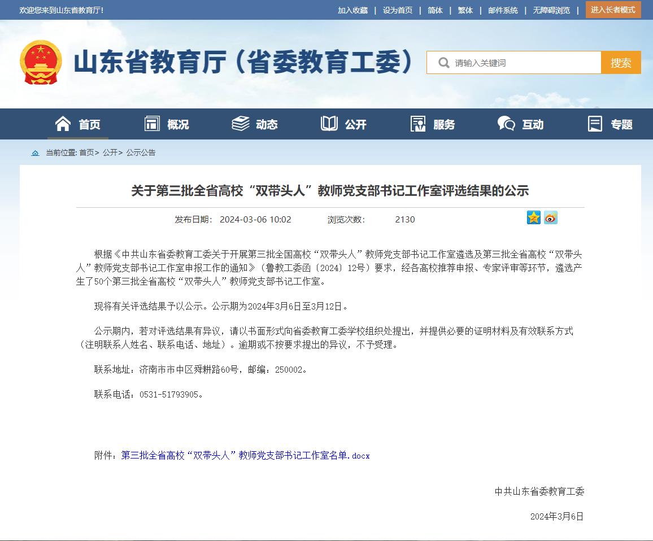Click the 动态 stacked layers icon
This screenshot has width=653, height=541.
[x=241, y=124]
